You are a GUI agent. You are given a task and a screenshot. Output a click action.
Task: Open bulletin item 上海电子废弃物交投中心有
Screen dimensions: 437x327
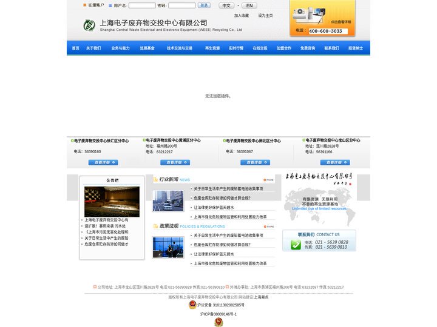(x=106, y=220)
